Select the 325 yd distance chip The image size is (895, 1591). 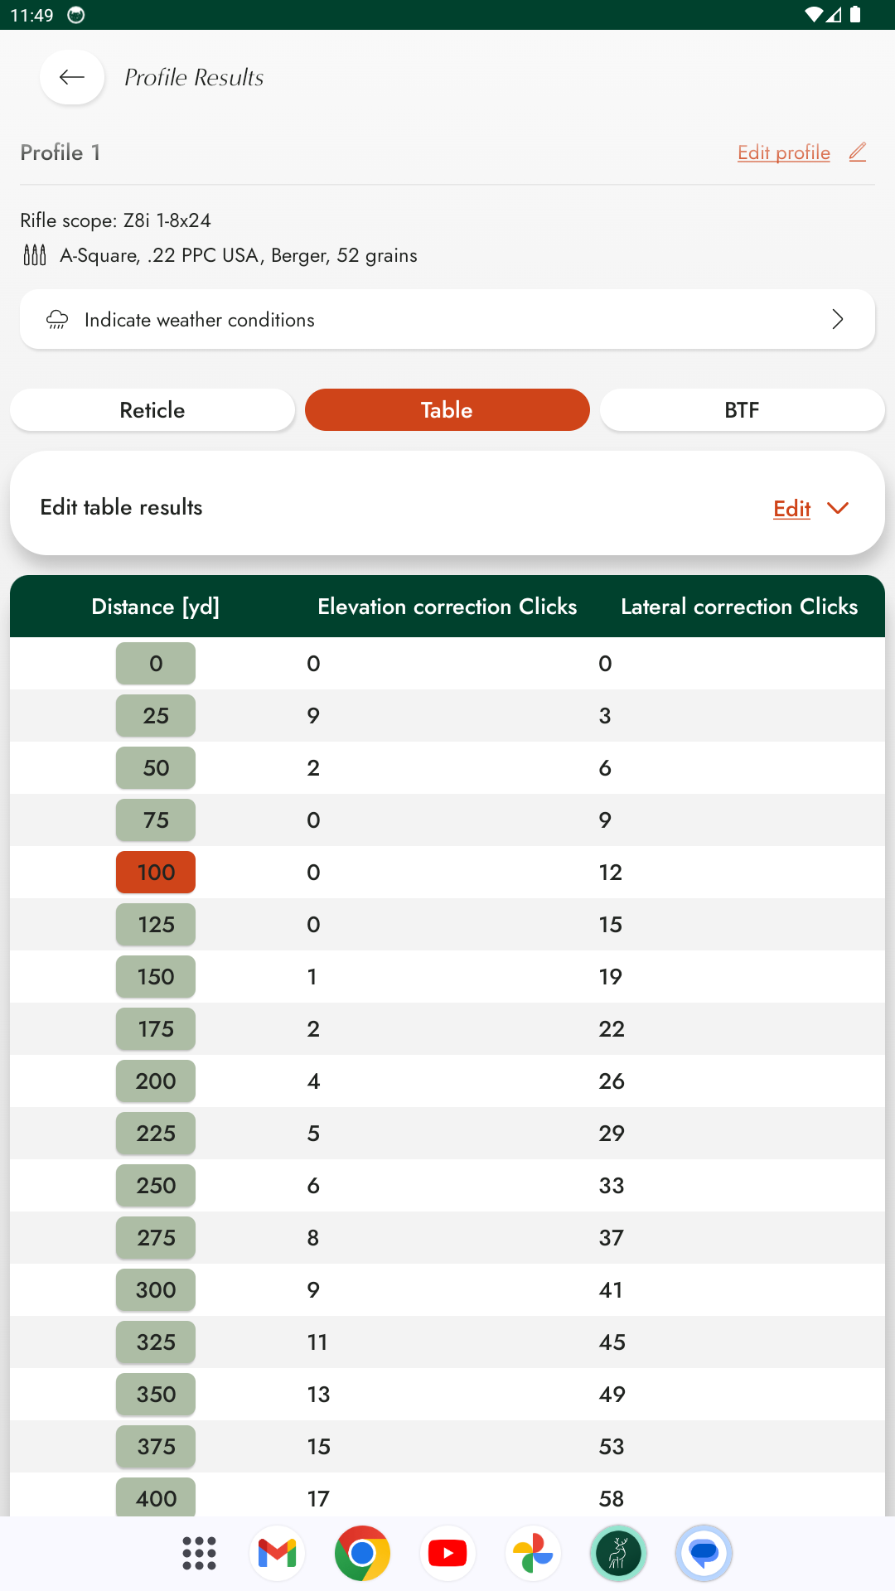156,1342
